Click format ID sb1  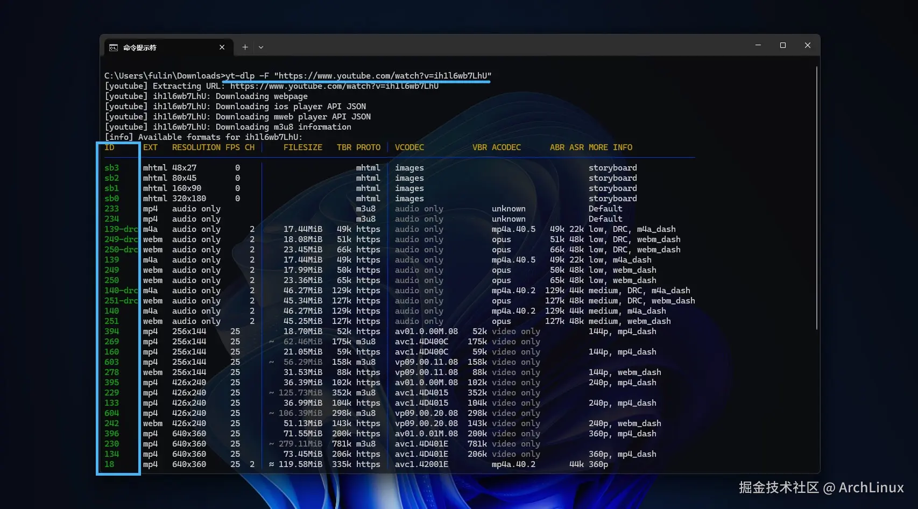[111, 188]
